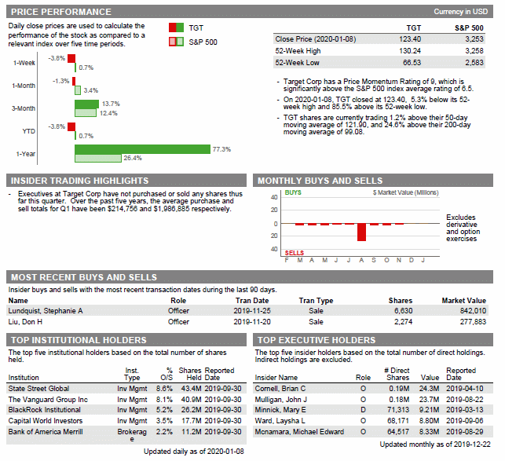This screenshot has width=505, height=461.
Task: Select Cornell's value 24.3M
Action: [x=429, y=389]
